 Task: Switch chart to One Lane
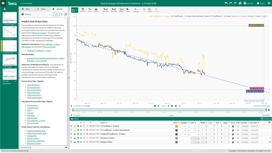105,10
